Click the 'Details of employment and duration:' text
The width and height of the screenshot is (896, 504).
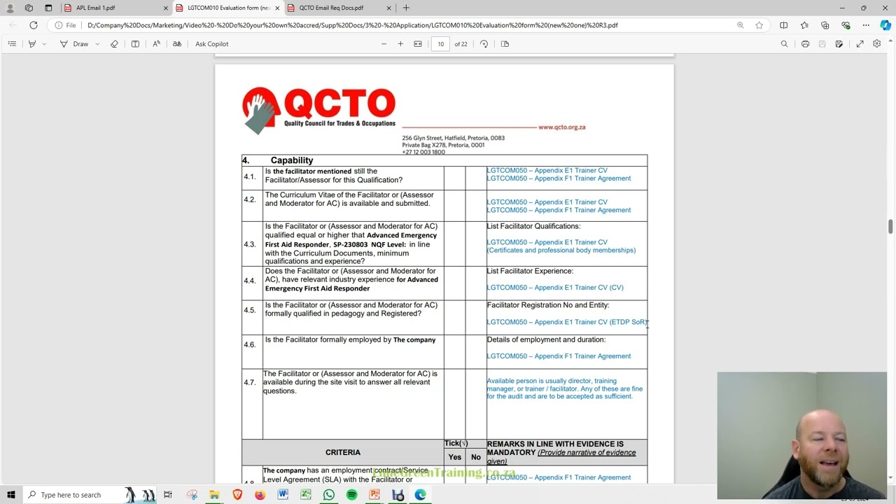tap(546, 339)
